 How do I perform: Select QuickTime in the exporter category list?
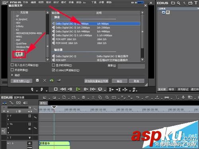tap(21, 44)
